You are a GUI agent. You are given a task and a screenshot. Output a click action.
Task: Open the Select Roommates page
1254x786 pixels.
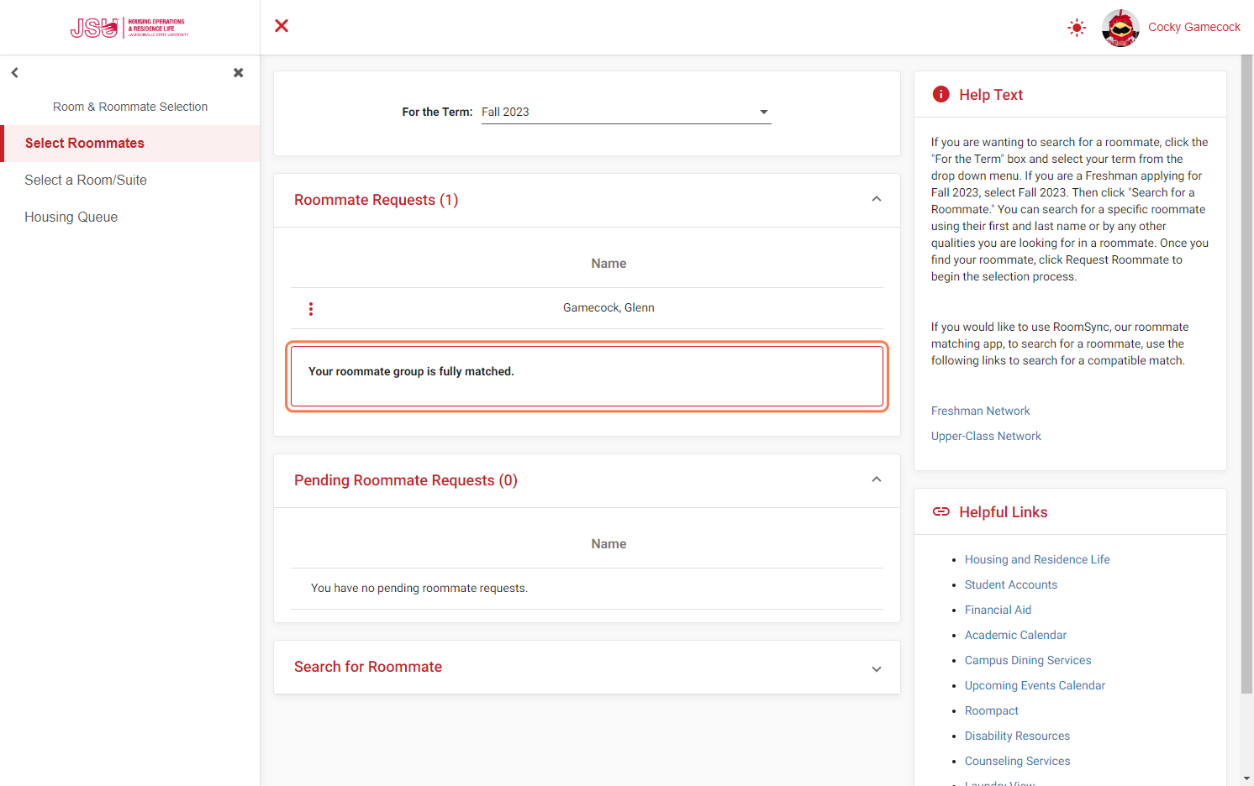130,144
